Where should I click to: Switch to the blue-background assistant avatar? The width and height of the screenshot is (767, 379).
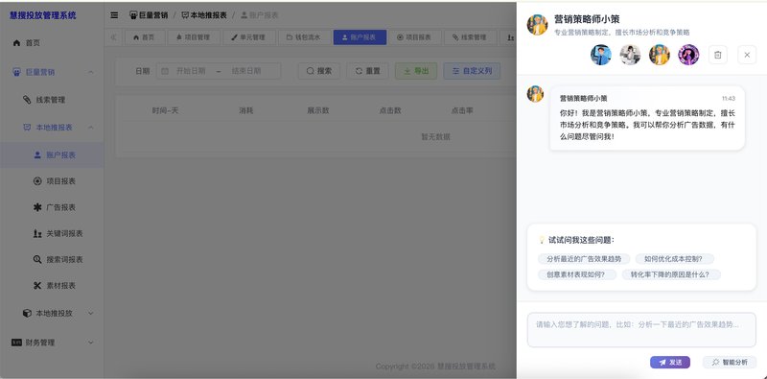(601, 55)
